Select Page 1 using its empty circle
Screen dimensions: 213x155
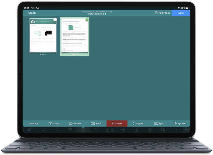[x=55, y=20]
